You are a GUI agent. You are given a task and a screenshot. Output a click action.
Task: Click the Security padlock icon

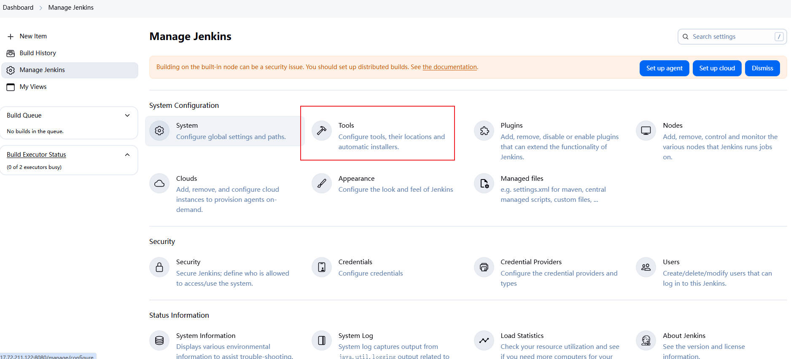tap(159, 267)
